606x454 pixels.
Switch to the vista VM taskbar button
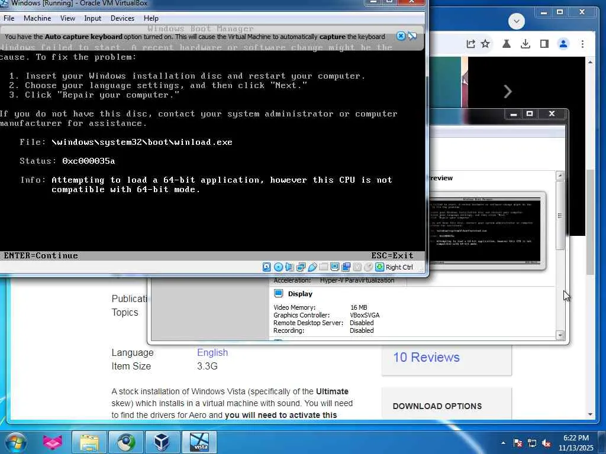(x=199, y=442)
